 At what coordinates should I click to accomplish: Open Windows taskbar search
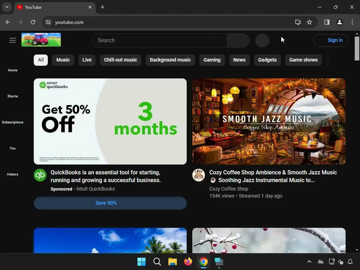pos(157,262)
